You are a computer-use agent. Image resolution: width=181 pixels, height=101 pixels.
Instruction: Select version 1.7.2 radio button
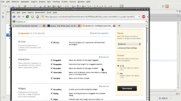tap(118, 66)
